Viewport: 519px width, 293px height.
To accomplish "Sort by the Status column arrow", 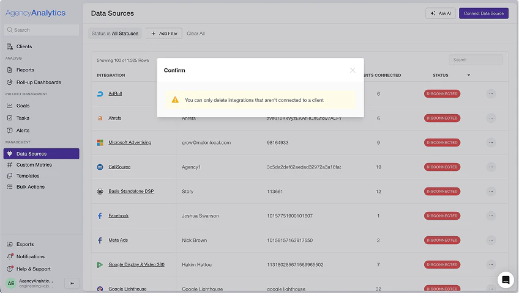I will click(x=469, y=75).
